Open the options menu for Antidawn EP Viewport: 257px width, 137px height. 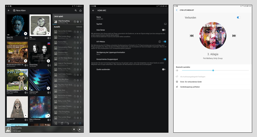pos(27,120)
